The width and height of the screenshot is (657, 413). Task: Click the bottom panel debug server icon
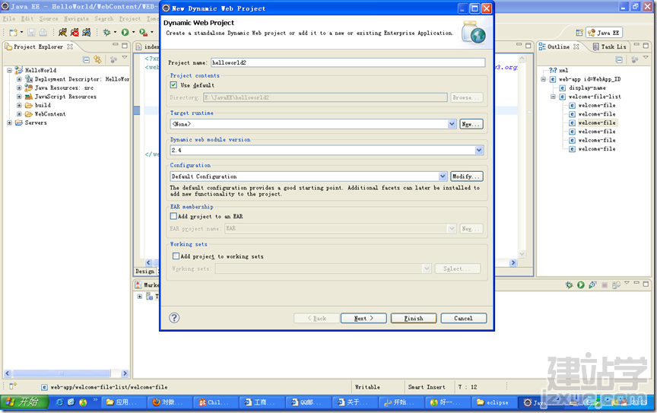tap(569, 285)
